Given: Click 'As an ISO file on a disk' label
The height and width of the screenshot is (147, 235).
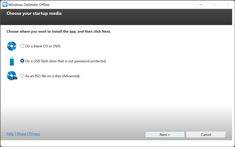Looking at the screenshot, I should click(53, 76).
